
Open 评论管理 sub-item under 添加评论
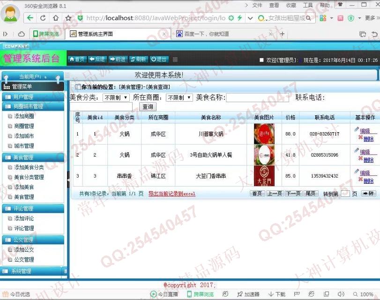tap(24, 228)
